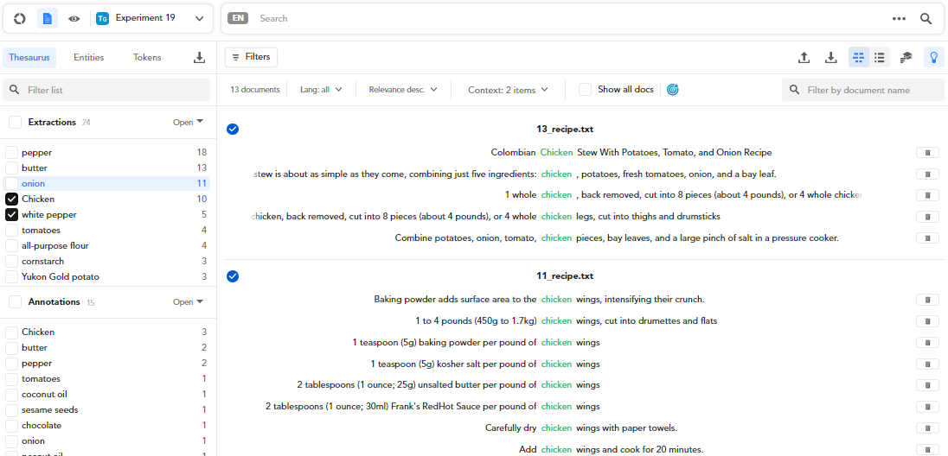Check the butter extraction checkbox
Image resolution: width=948 pixels, height=456 pixels.
[12, 168]
